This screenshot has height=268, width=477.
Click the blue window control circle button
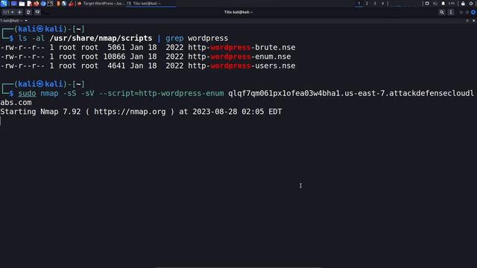(x=473, y=12)
